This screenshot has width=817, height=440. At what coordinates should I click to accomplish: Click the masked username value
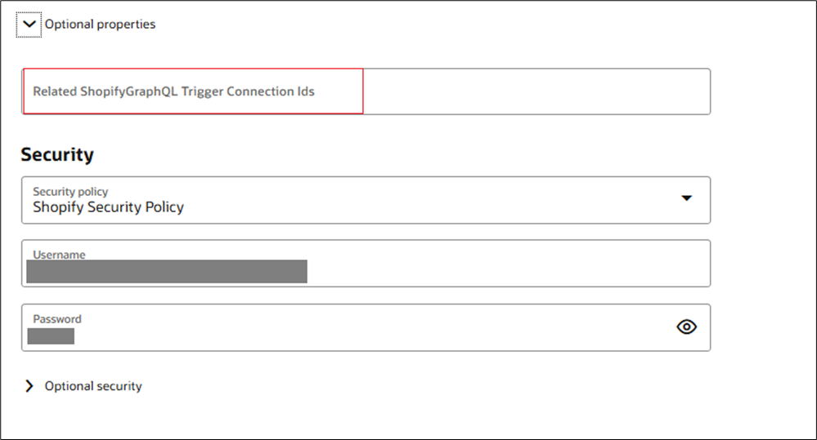(167, 271)
